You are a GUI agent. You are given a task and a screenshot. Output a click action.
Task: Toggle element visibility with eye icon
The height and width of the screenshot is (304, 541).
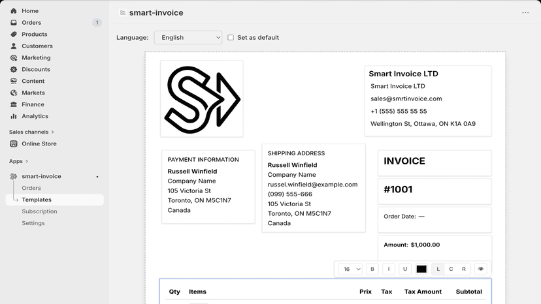coord(481,269)
